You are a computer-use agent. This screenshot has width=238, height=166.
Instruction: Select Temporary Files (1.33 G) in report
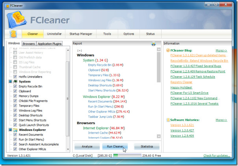(x=104, y=75)
